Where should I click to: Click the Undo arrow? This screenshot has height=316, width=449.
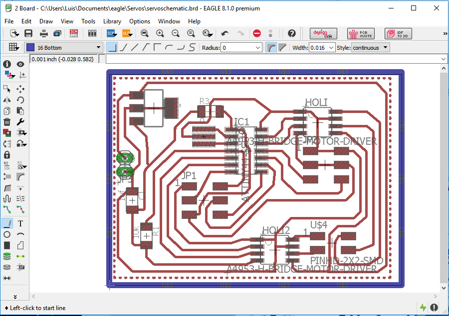[225, 34]
